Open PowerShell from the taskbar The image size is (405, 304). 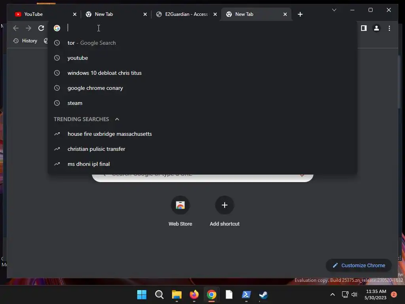(x=246, y=294)
